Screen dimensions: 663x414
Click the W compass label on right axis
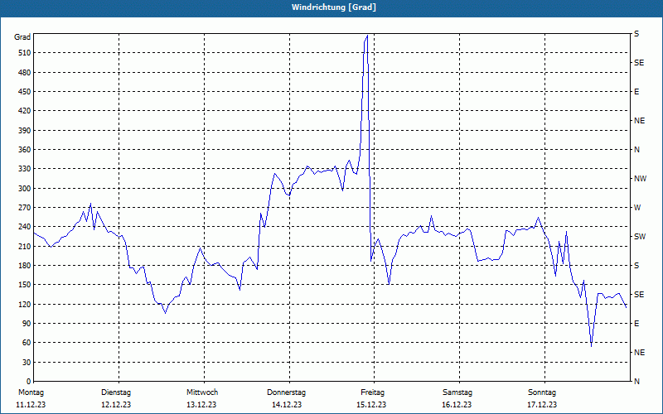637,208
